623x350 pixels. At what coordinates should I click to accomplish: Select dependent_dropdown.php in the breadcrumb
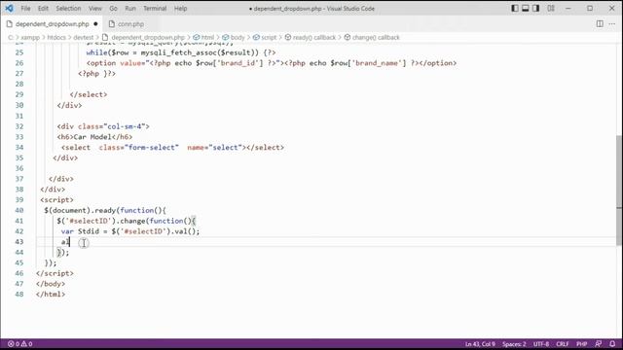point(148,37)
